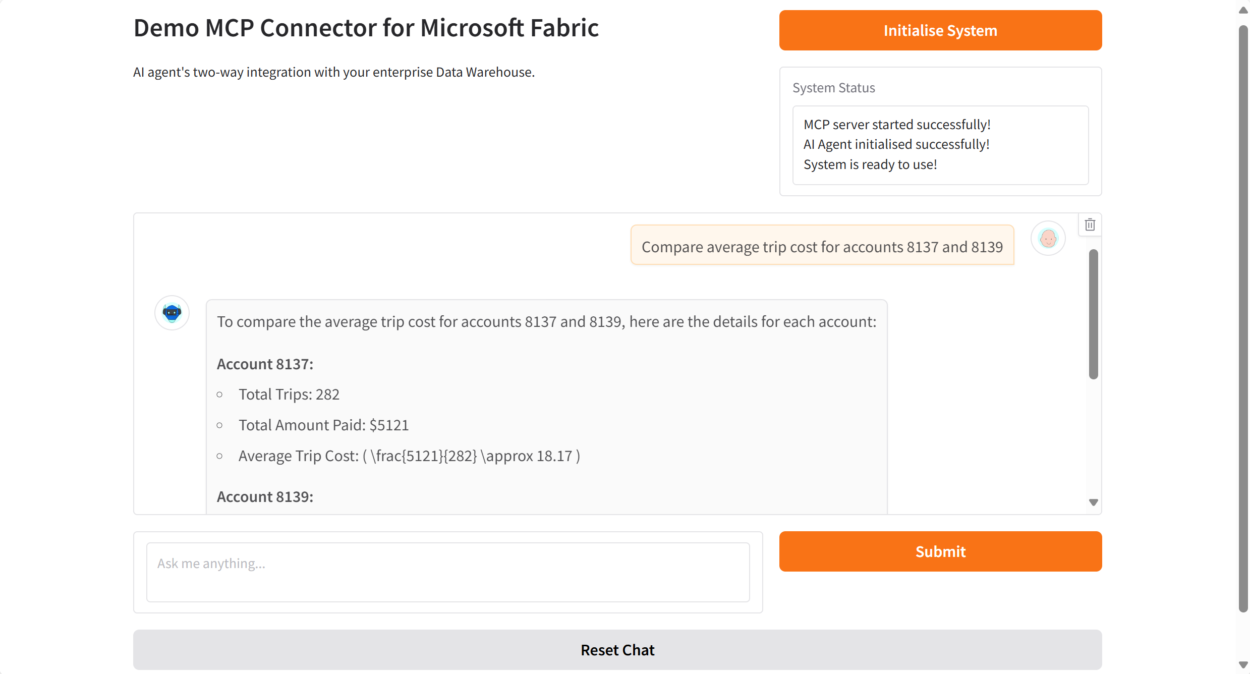Click the user message about accounts 8137 and 8139
Image resolution: width=1250 pixels, height=674 pixels.
coord(822,247)
